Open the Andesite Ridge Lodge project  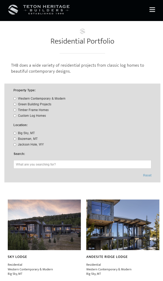point(107,257)
